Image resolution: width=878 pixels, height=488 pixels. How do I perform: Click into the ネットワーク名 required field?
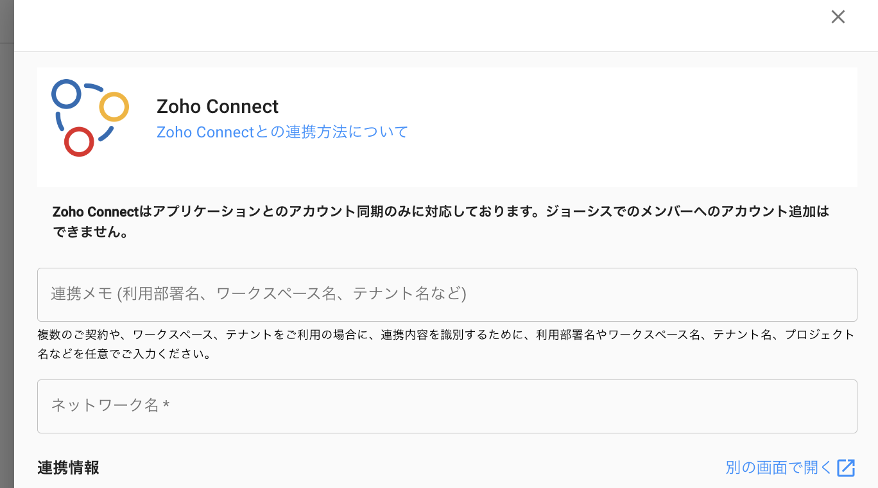[x=447, y=406]
